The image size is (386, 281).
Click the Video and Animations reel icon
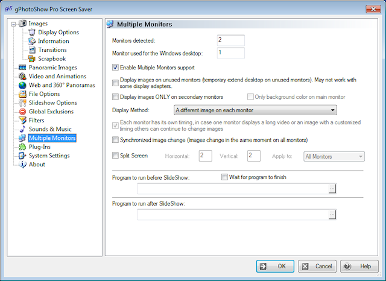22,77
